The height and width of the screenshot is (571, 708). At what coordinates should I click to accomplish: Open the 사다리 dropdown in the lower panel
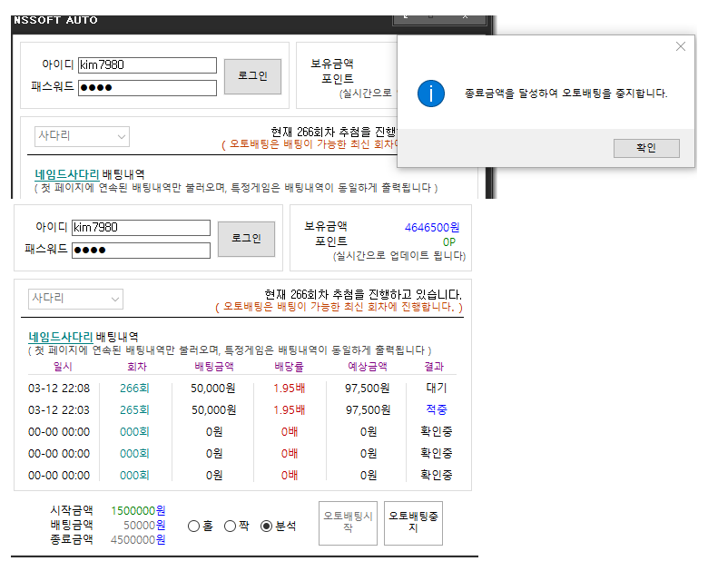tap(76, 299)
